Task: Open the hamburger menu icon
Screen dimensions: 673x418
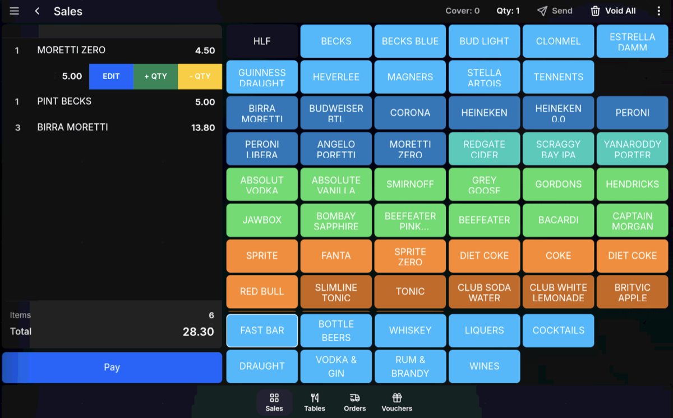Action: tap(15, 11)
